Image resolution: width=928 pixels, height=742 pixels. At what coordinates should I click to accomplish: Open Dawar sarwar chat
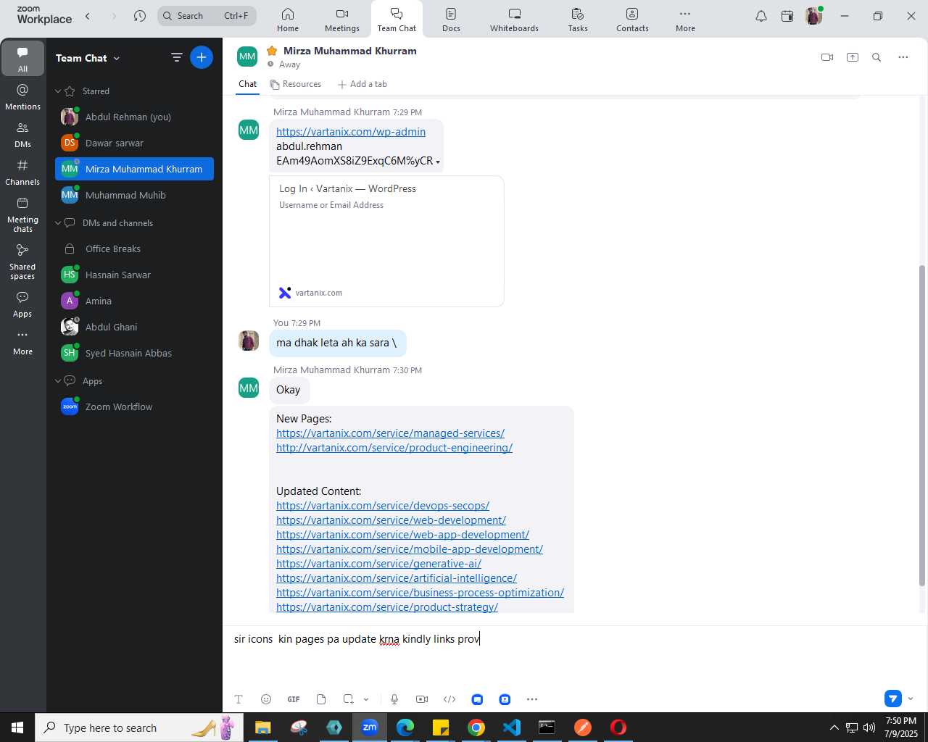[134, 143]
